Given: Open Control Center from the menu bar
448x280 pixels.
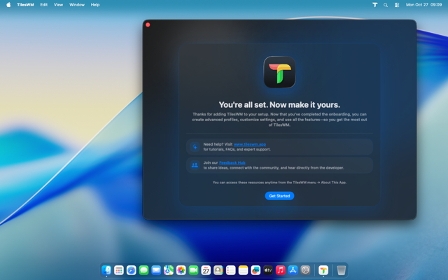Looking at the screenshot, I should click(x=397, y=4).
